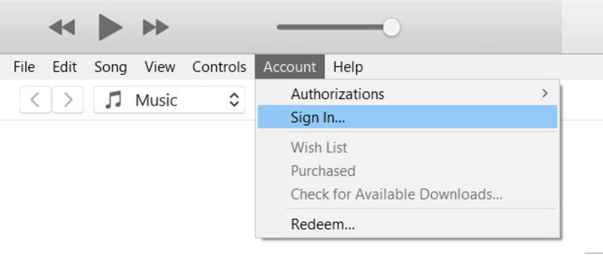
Task: Go forward with the right arrow button
Action: [x=68, y=100]
